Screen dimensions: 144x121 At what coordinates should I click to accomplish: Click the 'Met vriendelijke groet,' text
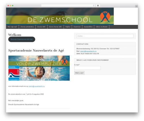tap(16, 100)
